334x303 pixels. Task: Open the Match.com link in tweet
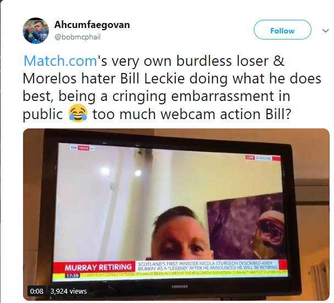60,61
